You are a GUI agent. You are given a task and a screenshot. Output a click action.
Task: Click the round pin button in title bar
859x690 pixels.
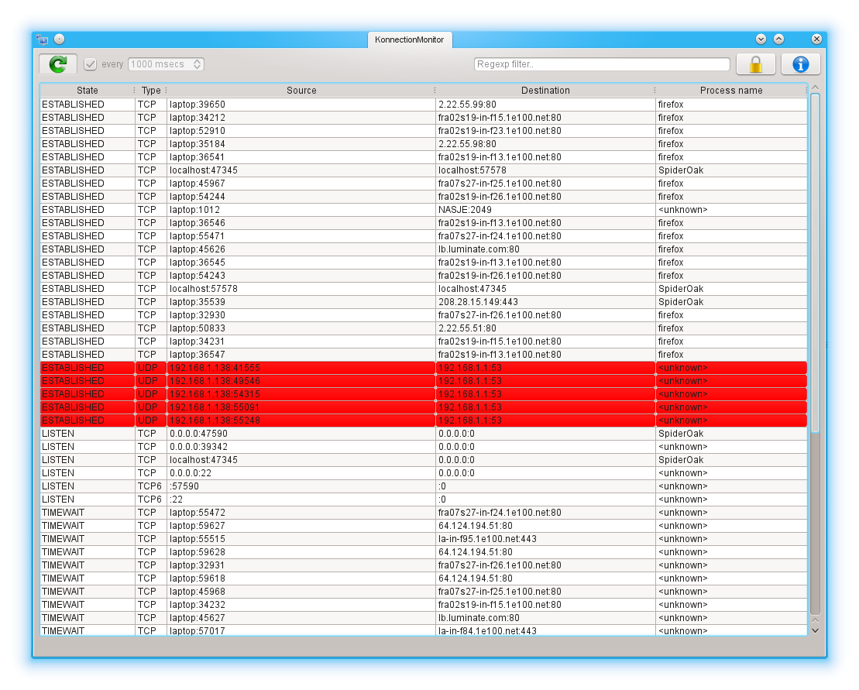click(59, 39)
